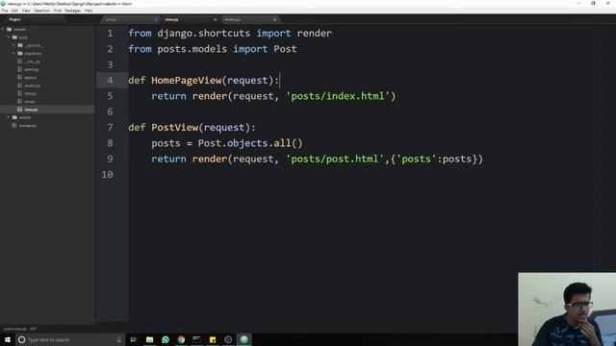Close the views.py editor tab
Viewport: 616px width, 346px height.
coord(215,19)
